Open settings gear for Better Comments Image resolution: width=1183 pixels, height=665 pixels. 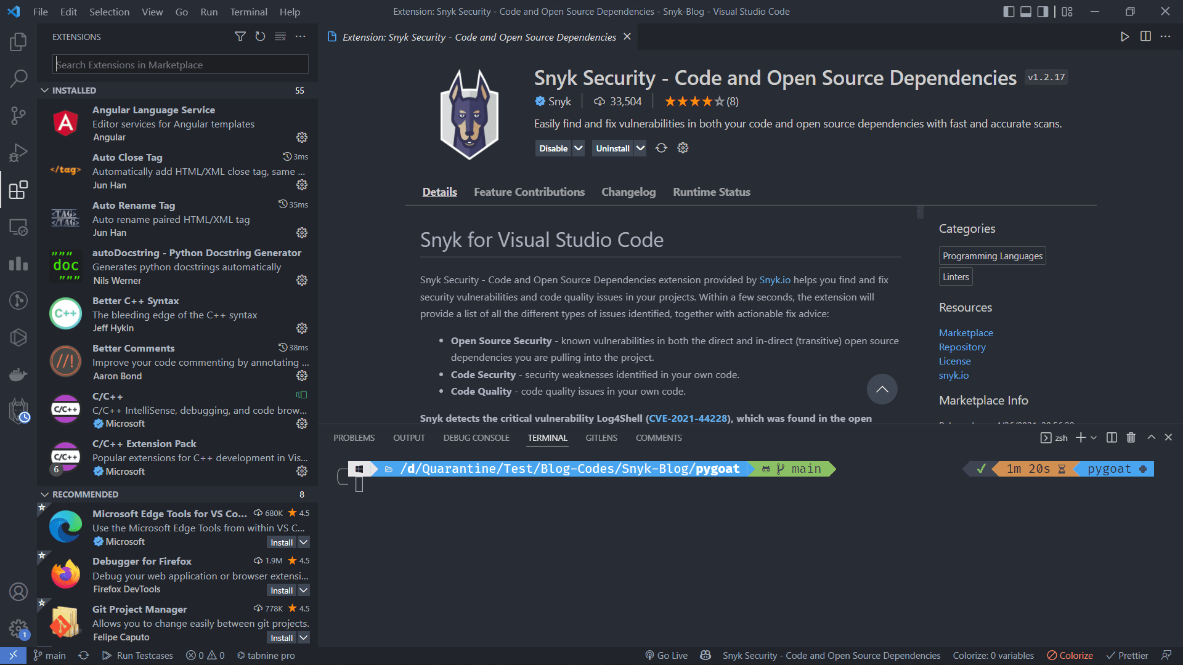pos(302,376)
